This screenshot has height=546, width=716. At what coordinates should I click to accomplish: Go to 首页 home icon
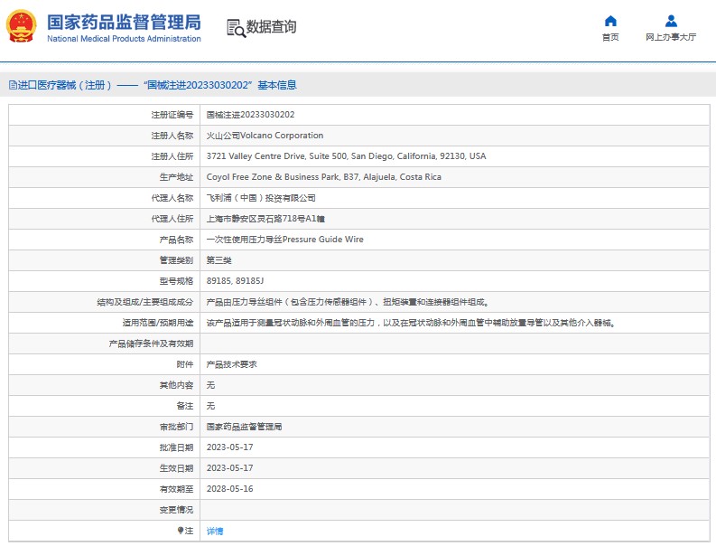pyautogui.click(x=610, y=21)
